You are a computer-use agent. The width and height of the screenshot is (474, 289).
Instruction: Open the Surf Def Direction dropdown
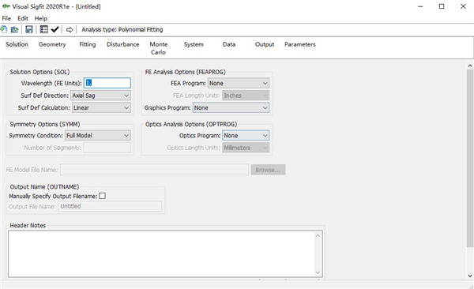[100, 96]
